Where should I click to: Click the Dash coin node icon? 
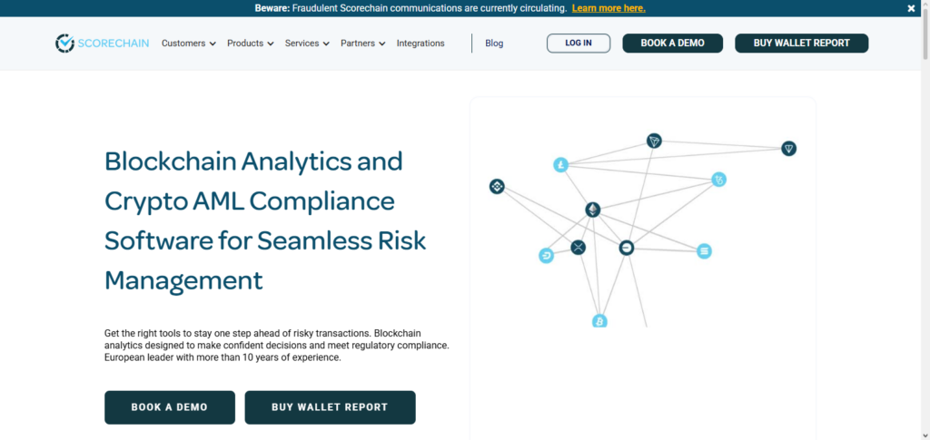click(x=546, y=256)
